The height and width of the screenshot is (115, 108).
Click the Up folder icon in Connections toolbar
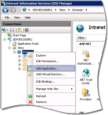pyautogui.click(x=19, y=30)
